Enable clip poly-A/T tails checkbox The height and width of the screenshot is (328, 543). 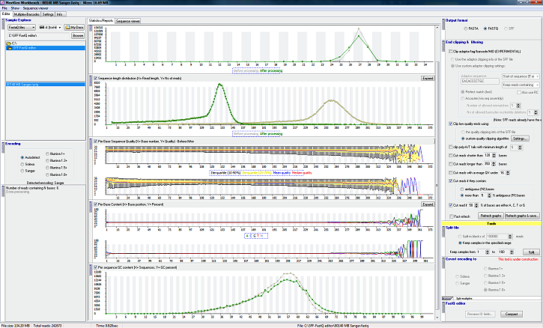click(x=451, y=148)
